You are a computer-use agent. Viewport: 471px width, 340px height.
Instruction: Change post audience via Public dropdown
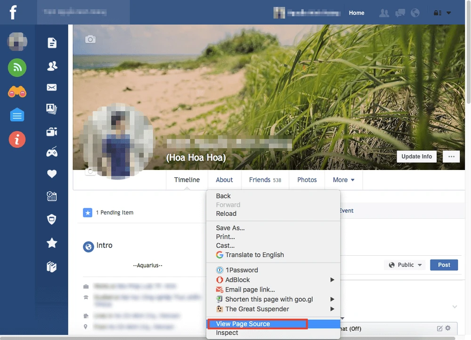pos(404,265)
